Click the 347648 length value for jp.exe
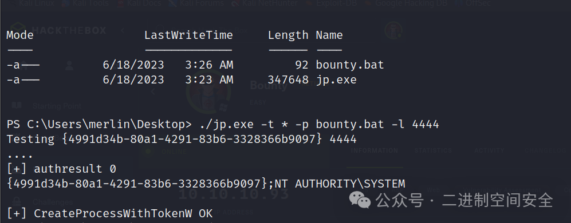This screenshot has height=223, width=571. [x=288, y=80]
